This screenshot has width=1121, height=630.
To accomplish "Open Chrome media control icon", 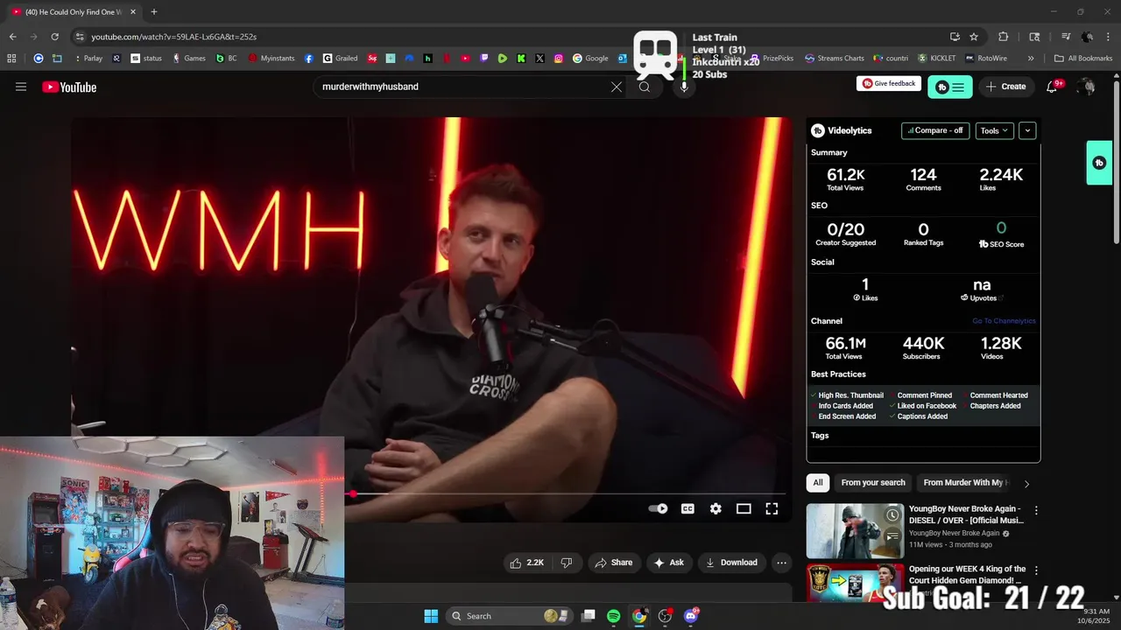I will [x=1066, y=37].
